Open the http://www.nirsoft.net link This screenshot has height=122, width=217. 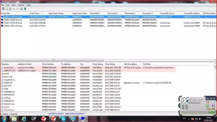[75, 114]
